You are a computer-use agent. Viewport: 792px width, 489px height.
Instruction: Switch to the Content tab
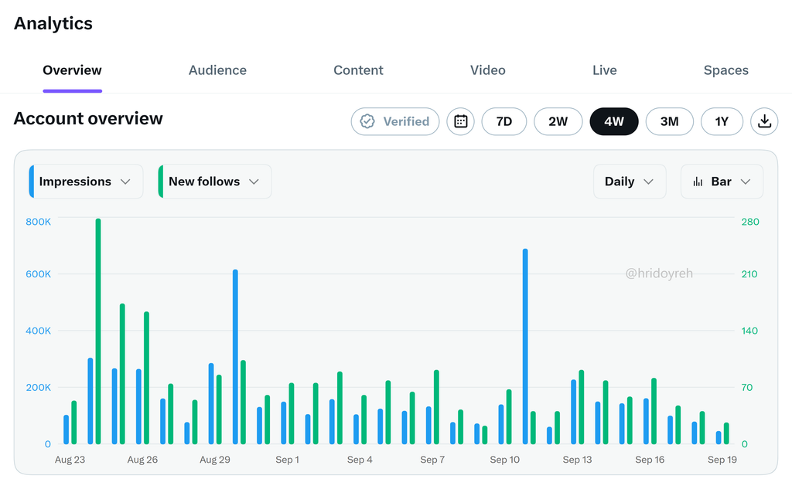pos(358,70)
